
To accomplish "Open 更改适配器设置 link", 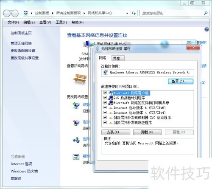I will 23,51.
